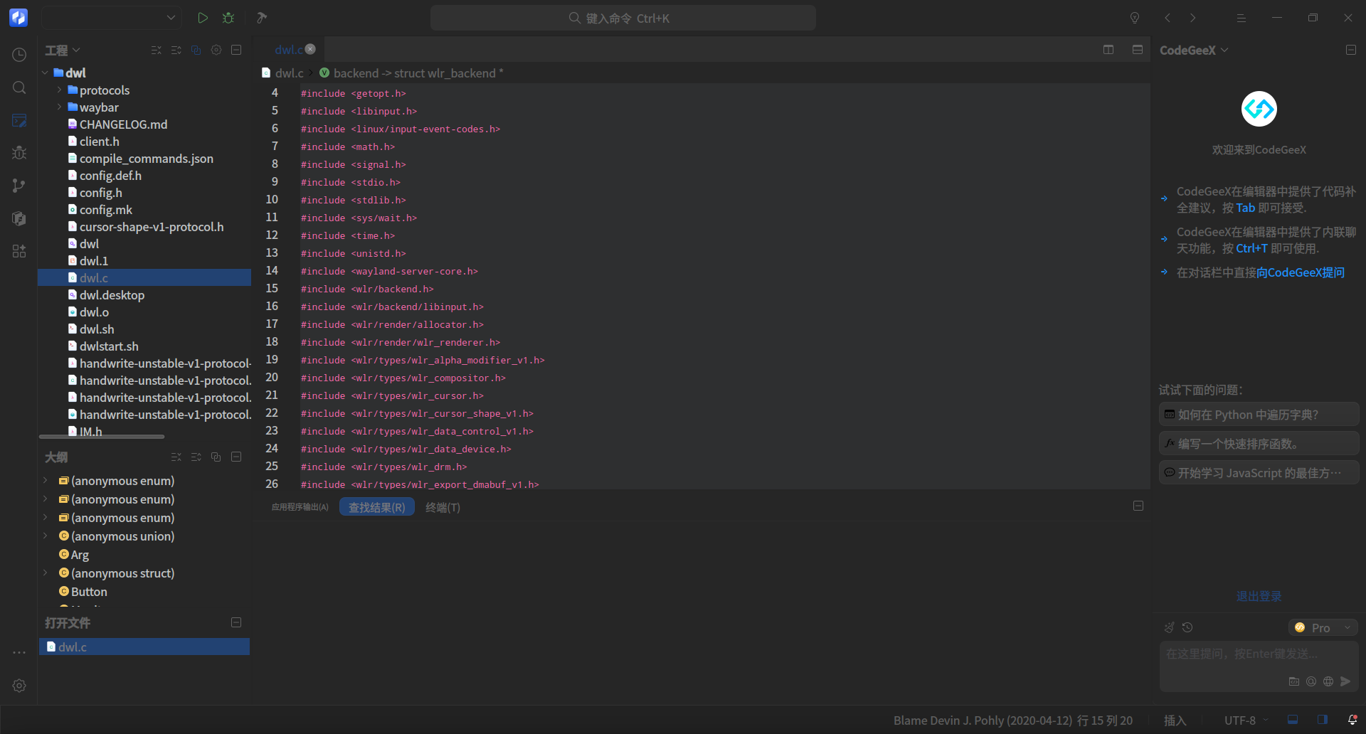Click the 退出登录 logout link
Screen dimensions: 1366x734
[x=1259, y=596]
